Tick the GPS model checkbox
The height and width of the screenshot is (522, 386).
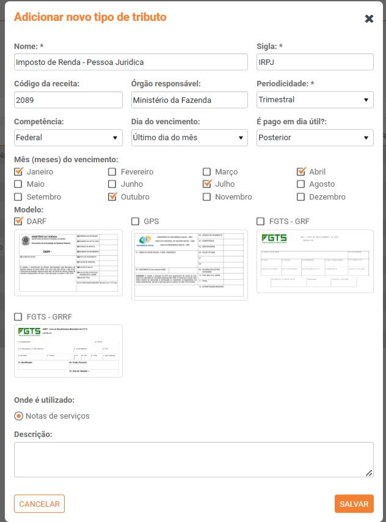coord(136,221)
